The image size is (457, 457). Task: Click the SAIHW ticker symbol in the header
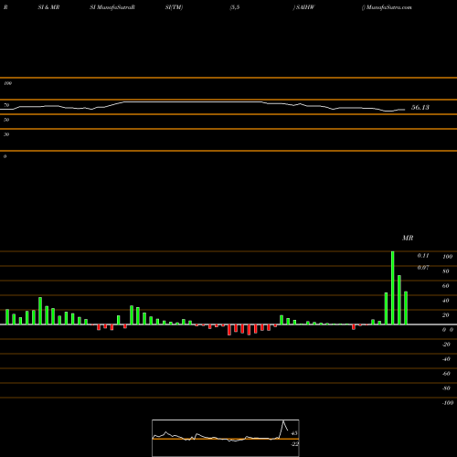(305, 7)
